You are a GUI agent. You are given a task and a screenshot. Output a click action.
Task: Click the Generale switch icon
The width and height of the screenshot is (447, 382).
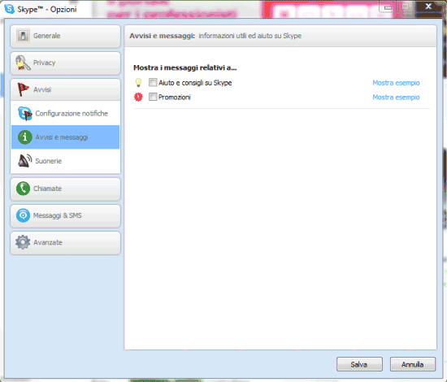point(23,36)
